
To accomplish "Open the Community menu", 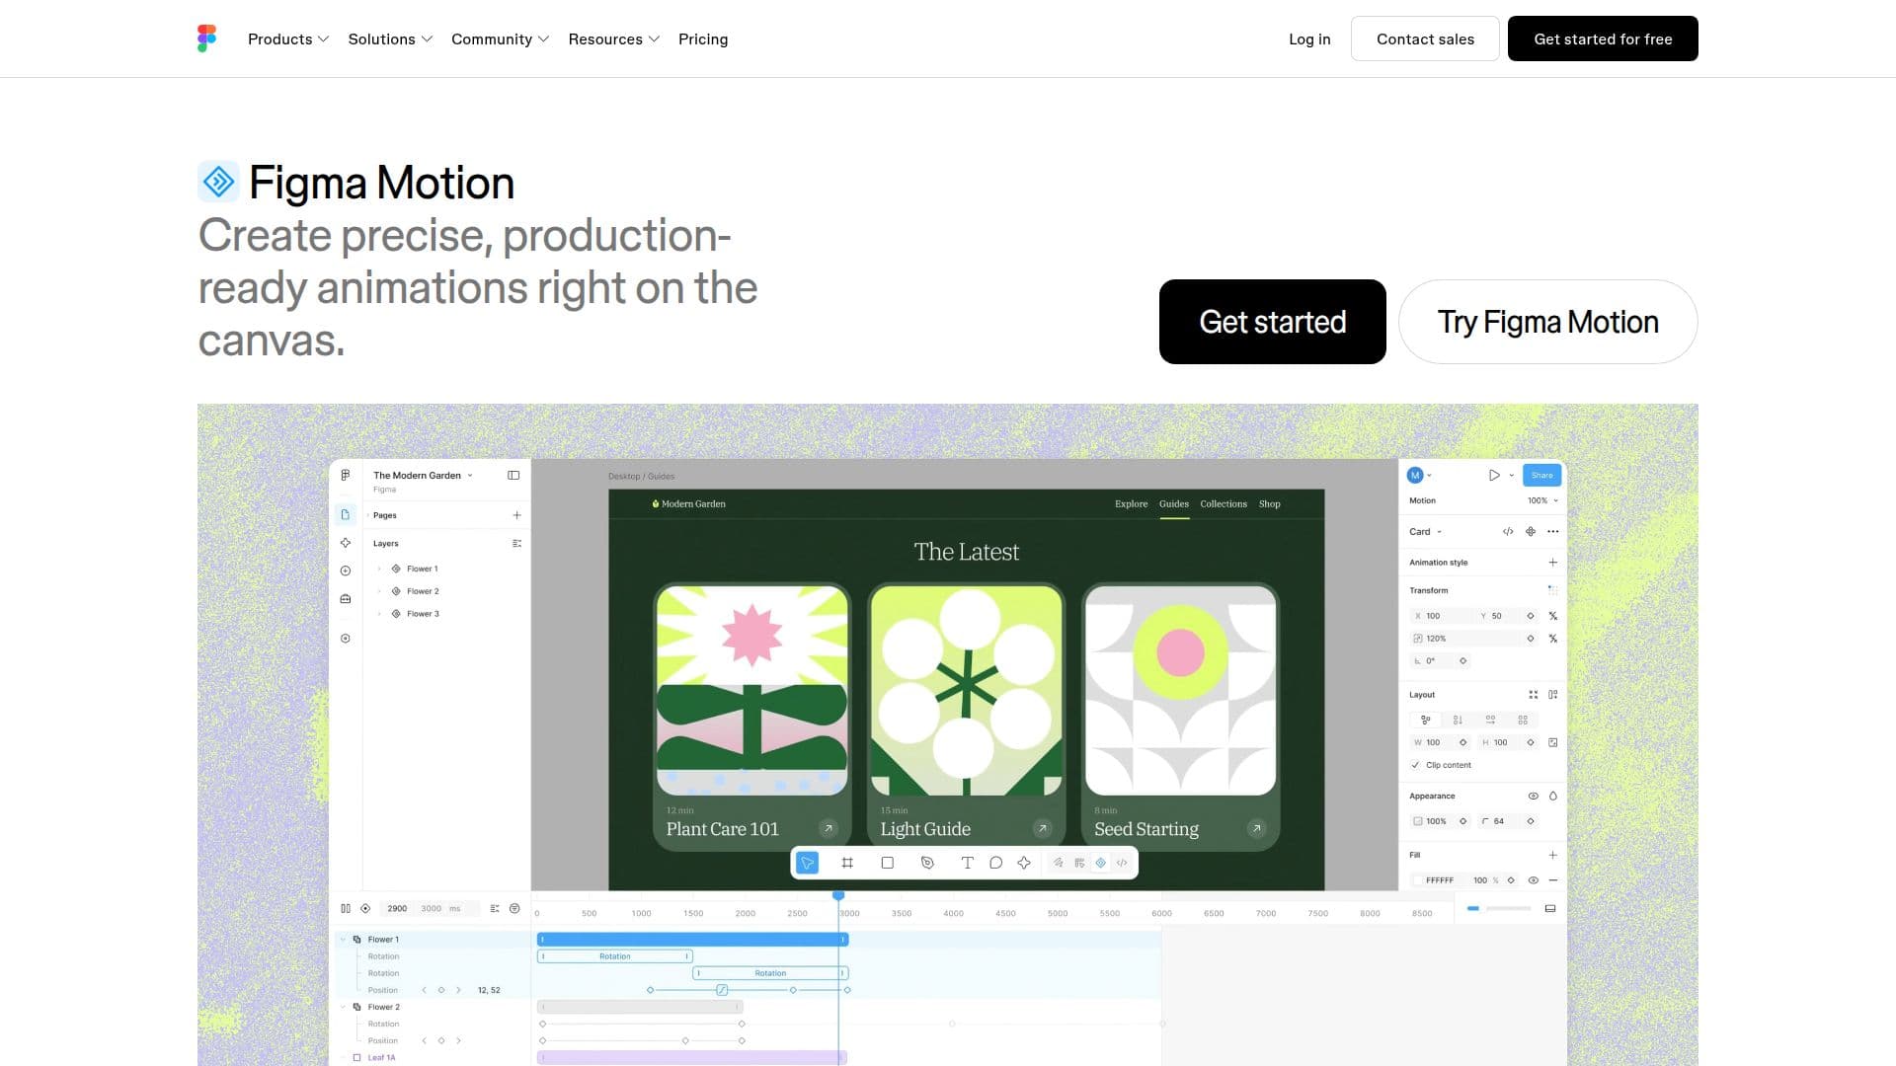I will [500, 38].
